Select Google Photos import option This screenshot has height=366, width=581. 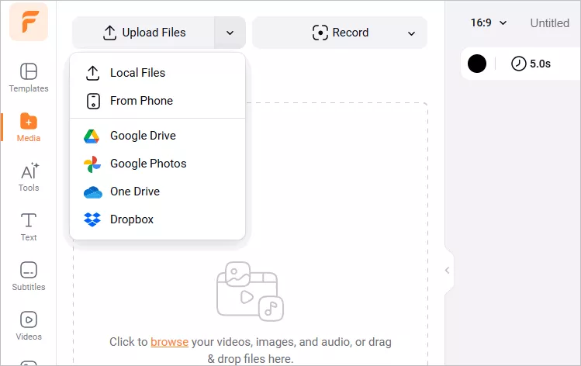point(157,164)
